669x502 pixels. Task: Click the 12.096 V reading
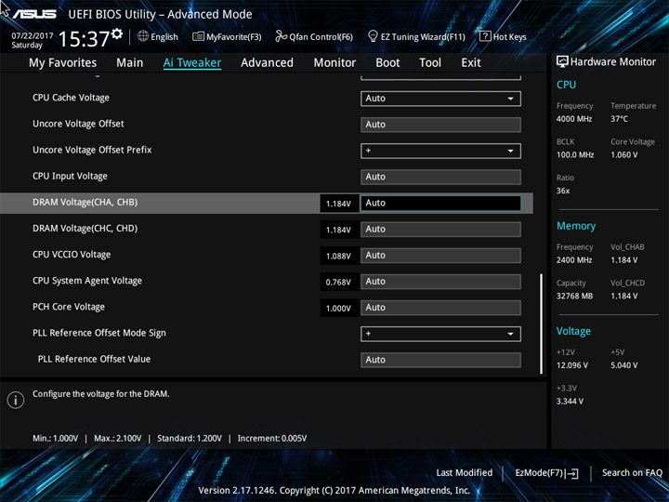[572, 365]
